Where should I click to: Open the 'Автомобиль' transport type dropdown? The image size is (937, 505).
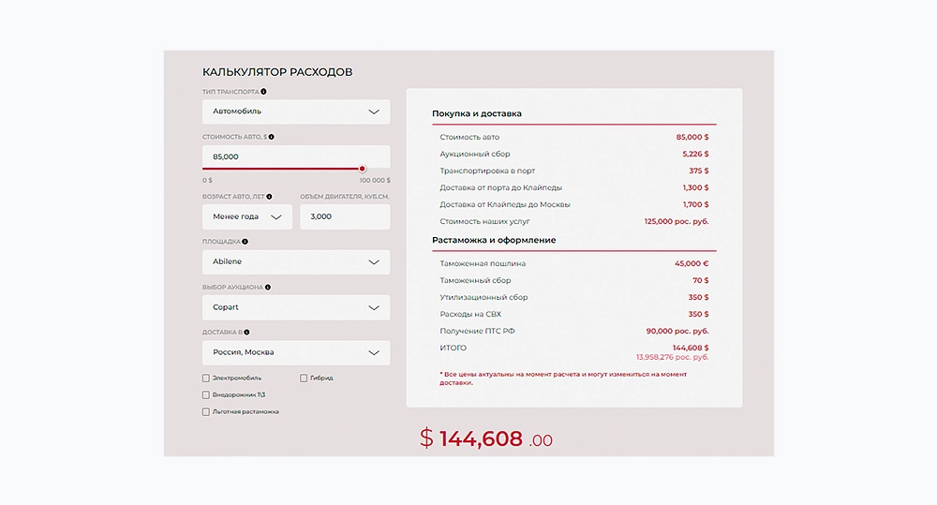point(296,111)
